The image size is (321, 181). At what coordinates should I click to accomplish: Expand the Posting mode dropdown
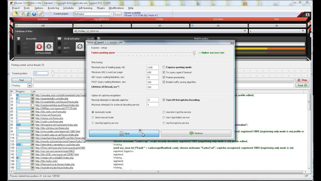30,85
